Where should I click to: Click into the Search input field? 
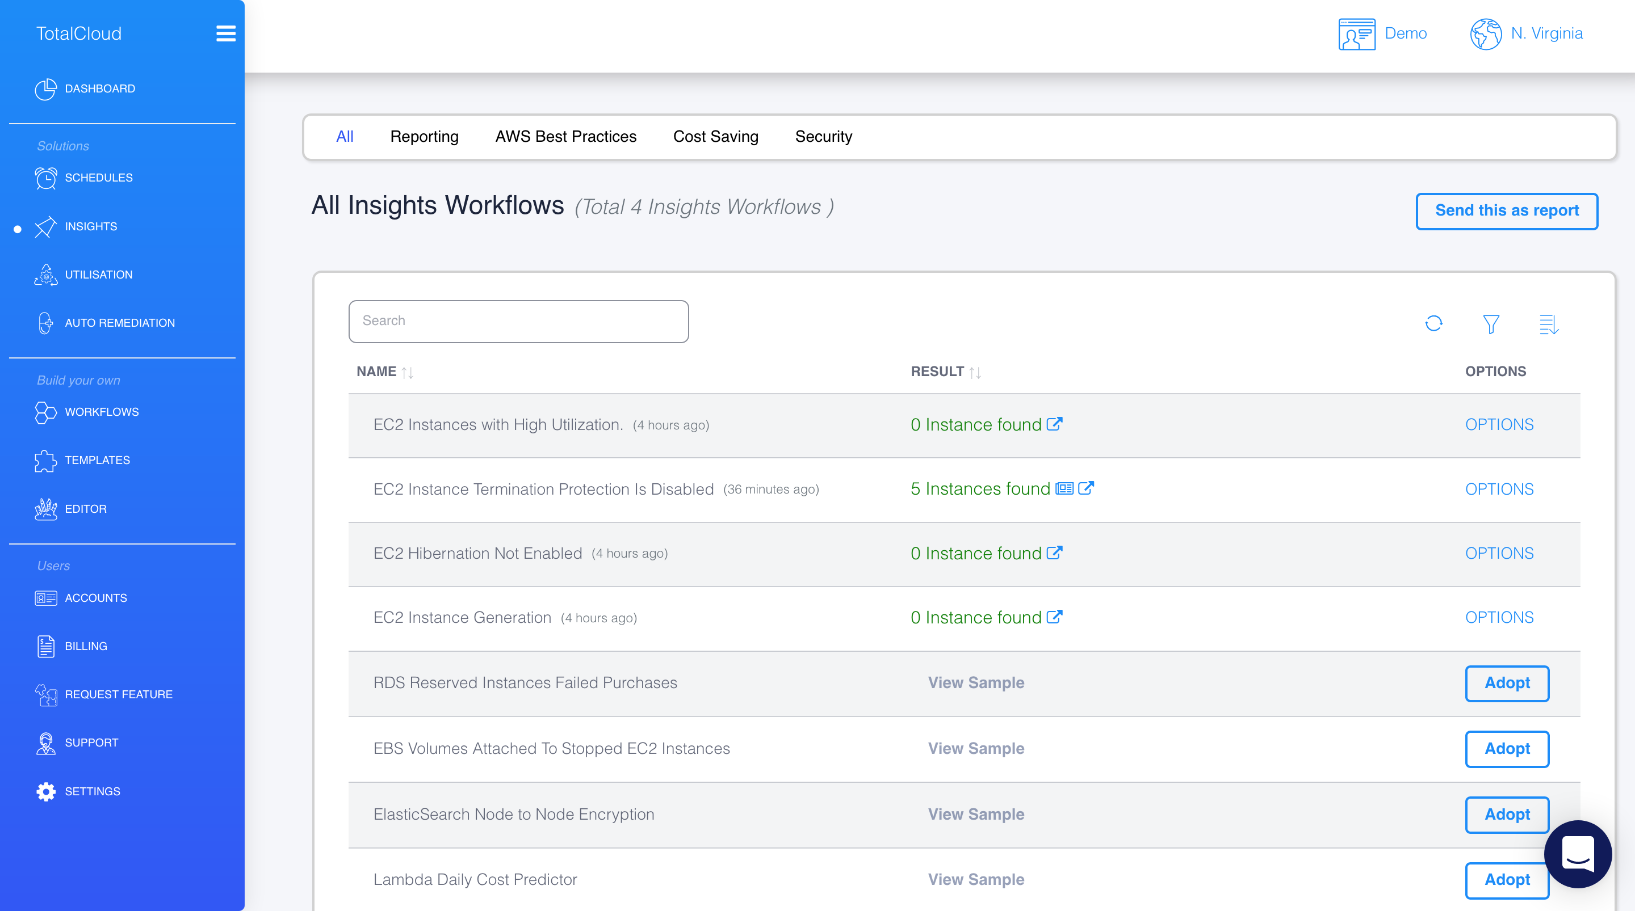(x=518, y=322)
